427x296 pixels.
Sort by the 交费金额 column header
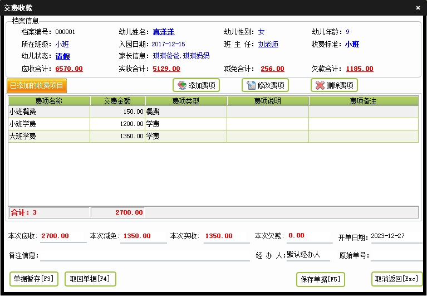click(x=117, y=101)
